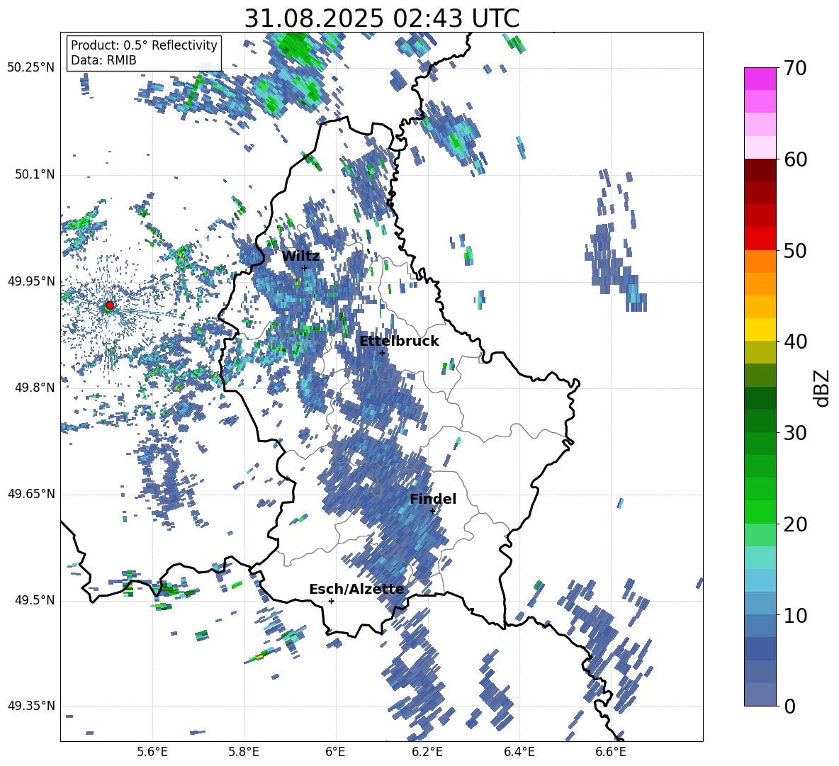Click the title '31.08.2025 02:43 UTC'
Screen dimensions: 839x766
click(x=382, y=18)
